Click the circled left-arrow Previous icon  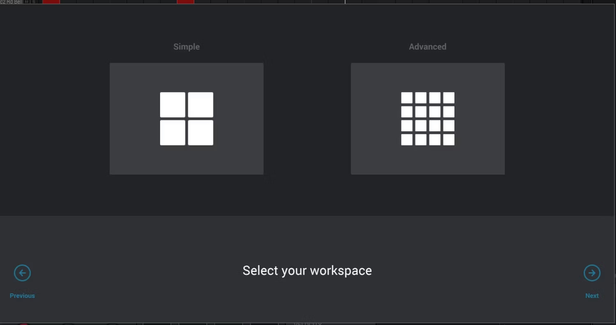[22, 273]
